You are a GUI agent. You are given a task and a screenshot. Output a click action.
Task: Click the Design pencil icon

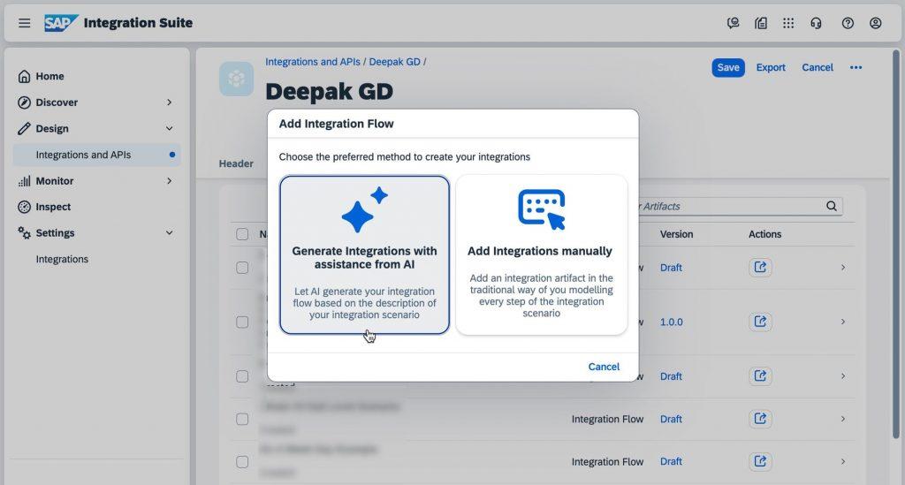(24, 129)
